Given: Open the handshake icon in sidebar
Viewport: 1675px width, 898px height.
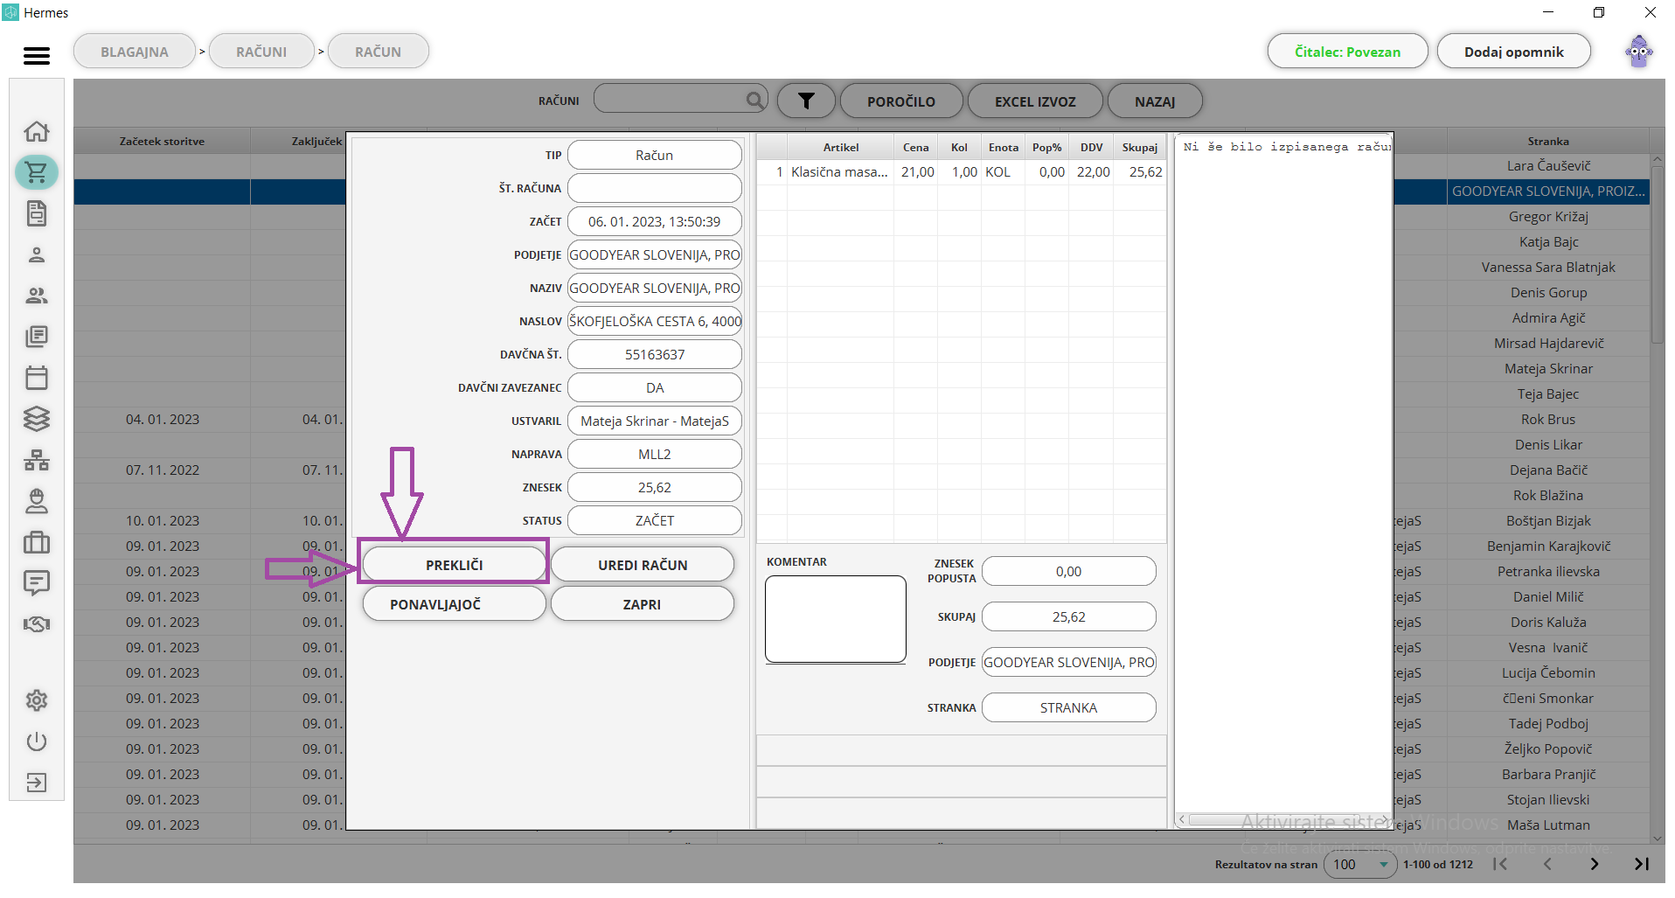Looking at the screenshot, I should [x=37, y=624].
